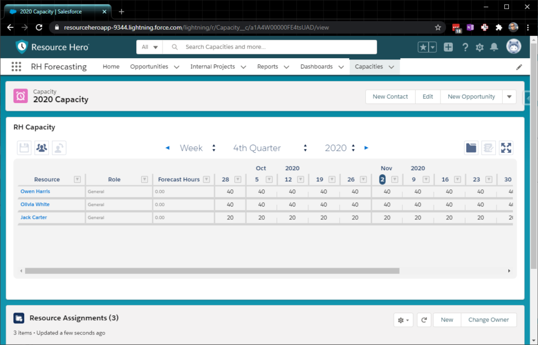Open Favorites list dropdown arrow
The image size is (538, 345).
tap(433, 48)
